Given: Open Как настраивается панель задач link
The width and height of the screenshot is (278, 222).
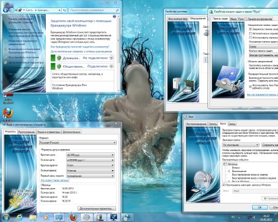Looking at the screenshot, I should tap(263, 94).
